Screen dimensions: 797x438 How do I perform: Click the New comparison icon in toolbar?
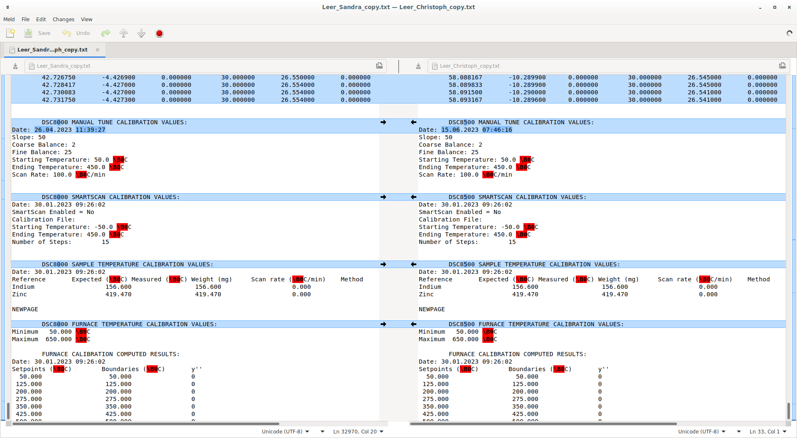(x=10, y=33)
